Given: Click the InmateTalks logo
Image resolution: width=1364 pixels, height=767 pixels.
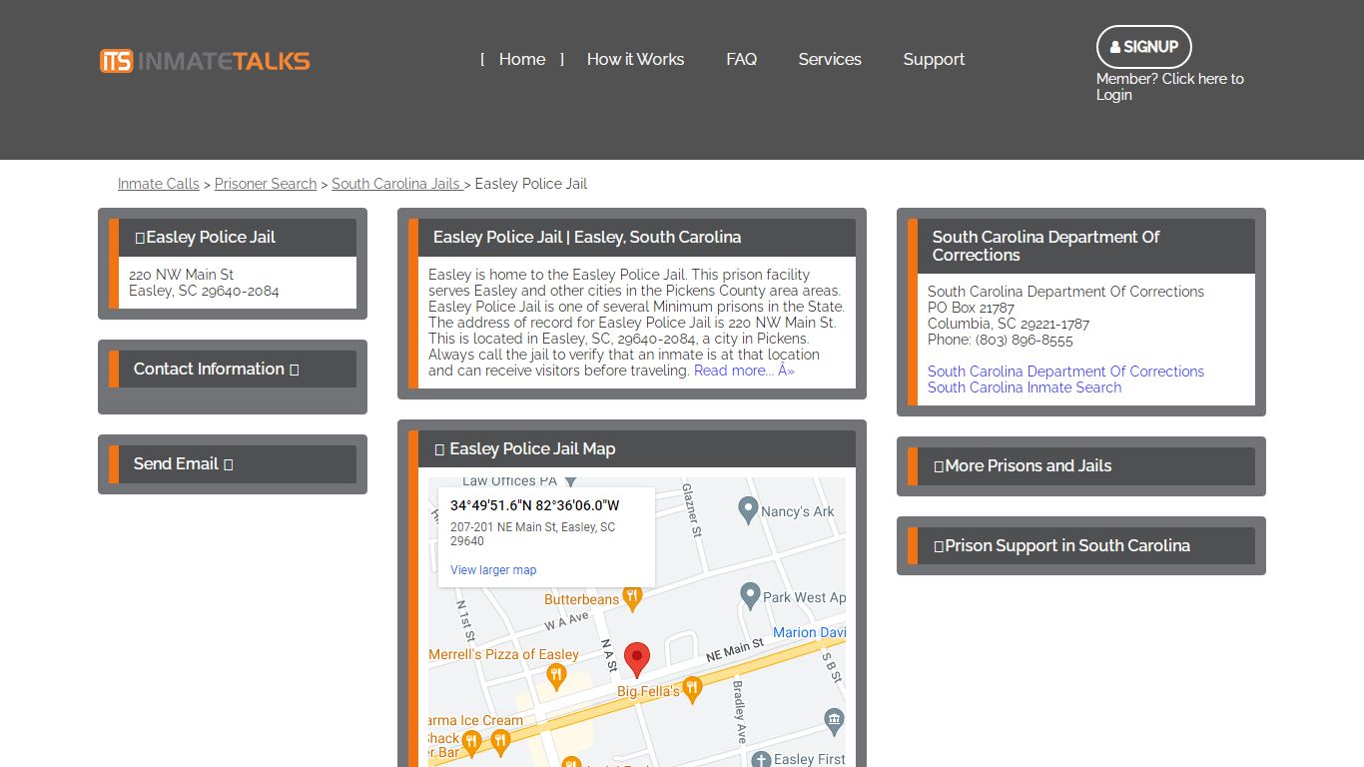Looking at the screenshot, I should click(x=205, y=61).
